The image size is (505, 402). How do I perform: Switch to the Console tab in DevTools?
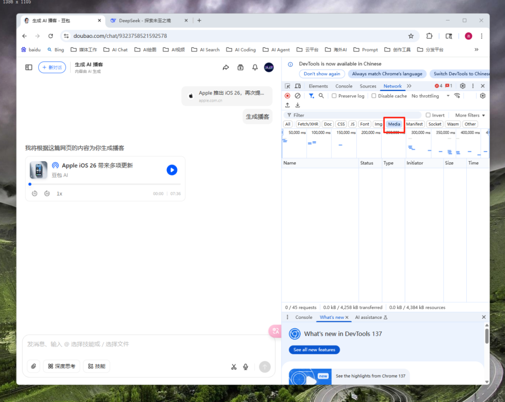[x=344, y=86]
